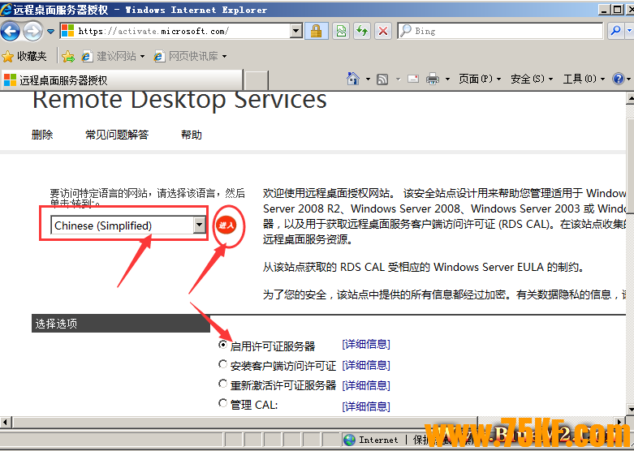This screenshot has height=451, width=634.
Task: Open 详细信息 link for 管理 CAL
Action: (366, 406)
